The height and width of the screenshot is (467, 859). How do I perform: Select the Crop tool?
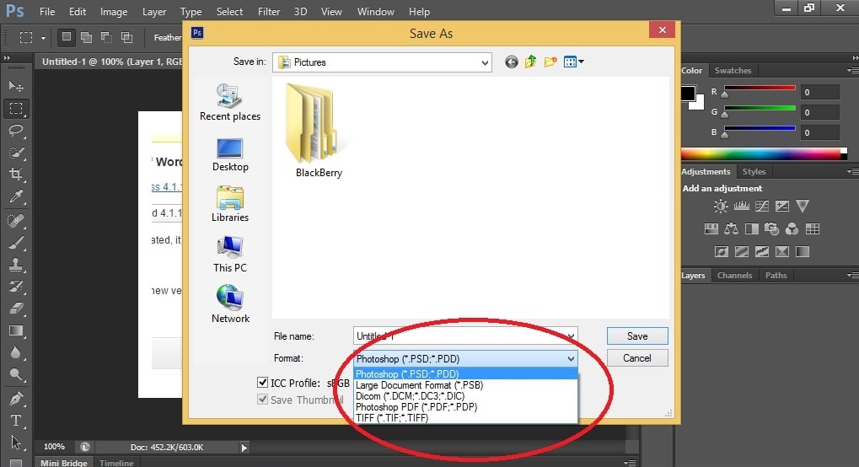tap(16, 174)
